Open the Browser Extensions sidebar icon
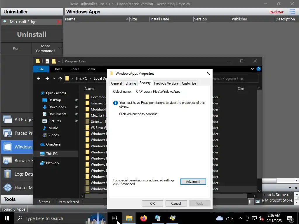The height and width of the screenshot is (224, 299). pyautogui.click(x=7, y=161)
